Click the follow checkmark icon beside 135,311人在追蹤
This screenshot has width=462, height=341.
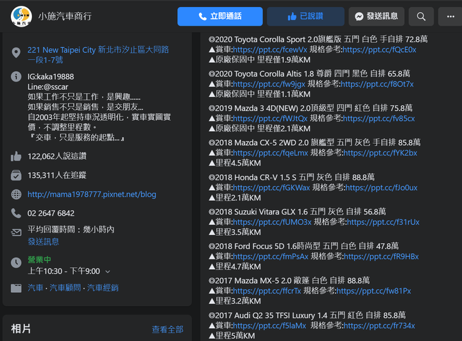coord(16,175)
